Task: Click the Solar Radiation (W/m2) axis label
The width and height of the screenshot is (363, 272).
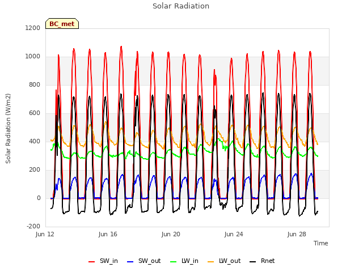Action: click(8, 129)
